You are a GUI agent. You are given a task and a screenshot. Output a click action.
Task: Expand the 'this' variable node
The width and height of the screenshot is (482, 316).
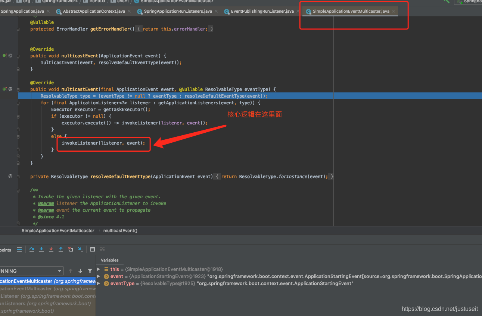tap(99, 269)
